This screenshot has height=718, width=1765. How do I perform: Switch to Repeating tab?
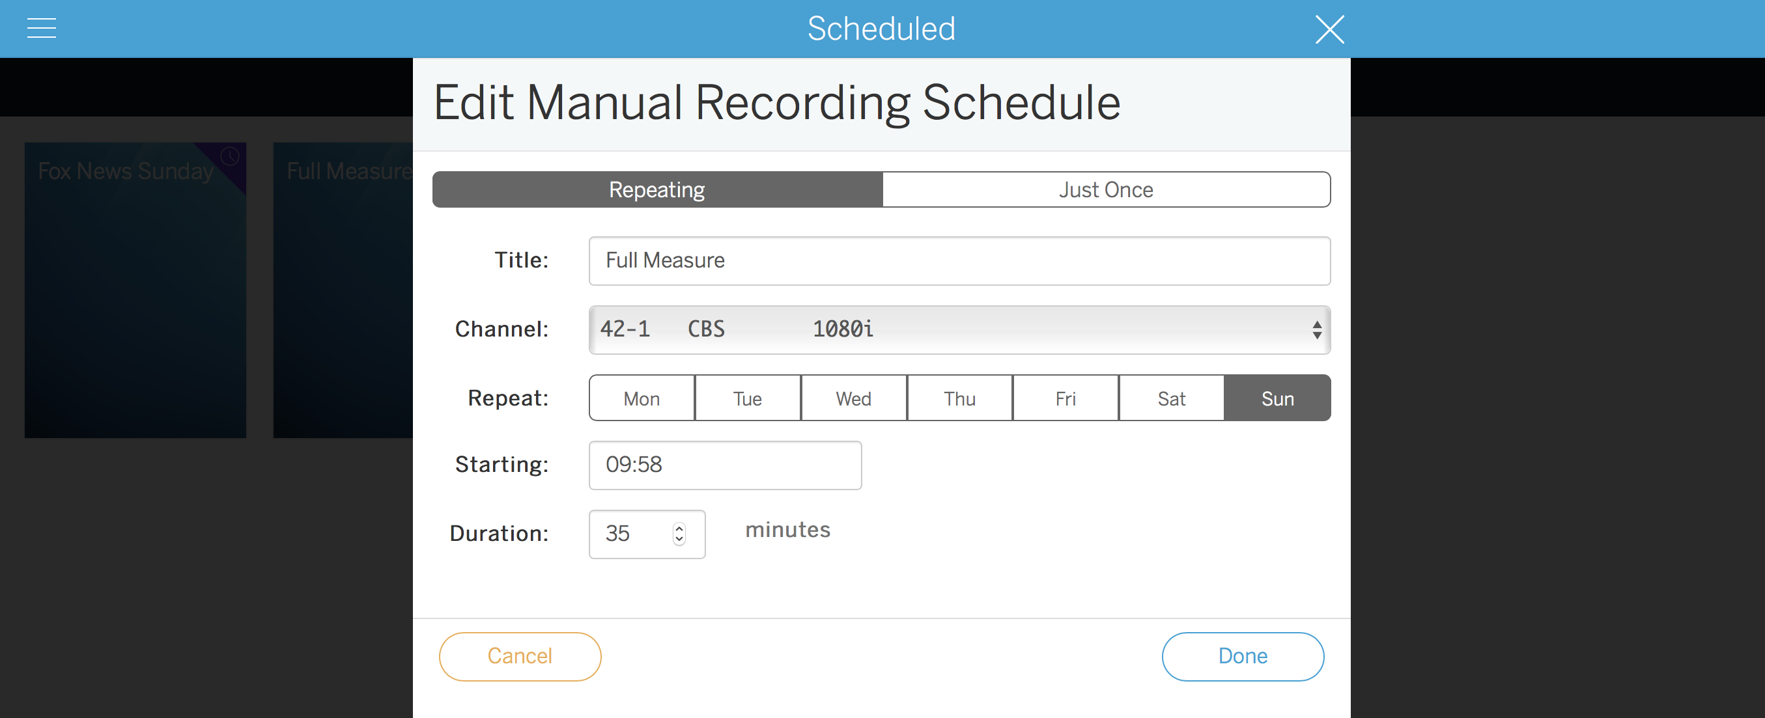(x=657, y=190)
